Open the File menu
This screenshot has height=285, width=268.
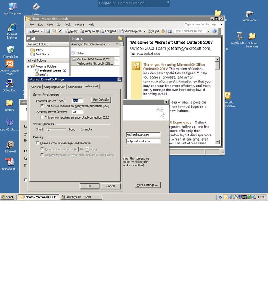(x=32, y=25)
